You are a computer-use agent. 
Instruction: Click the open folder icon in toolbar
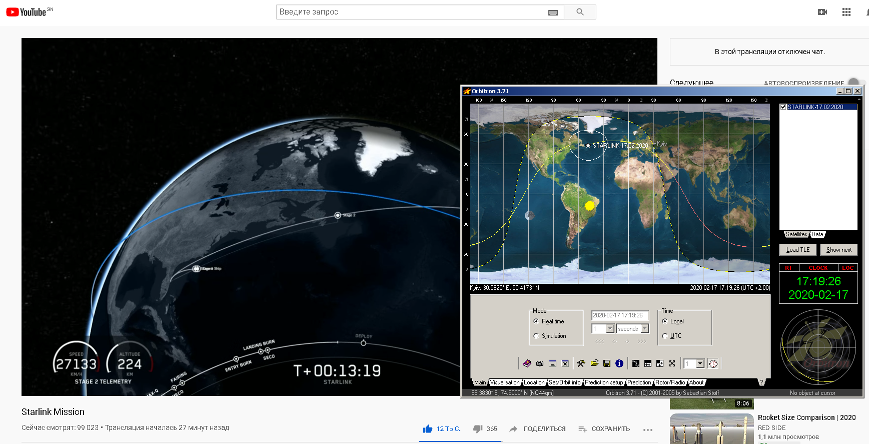[x=594, y=363]
